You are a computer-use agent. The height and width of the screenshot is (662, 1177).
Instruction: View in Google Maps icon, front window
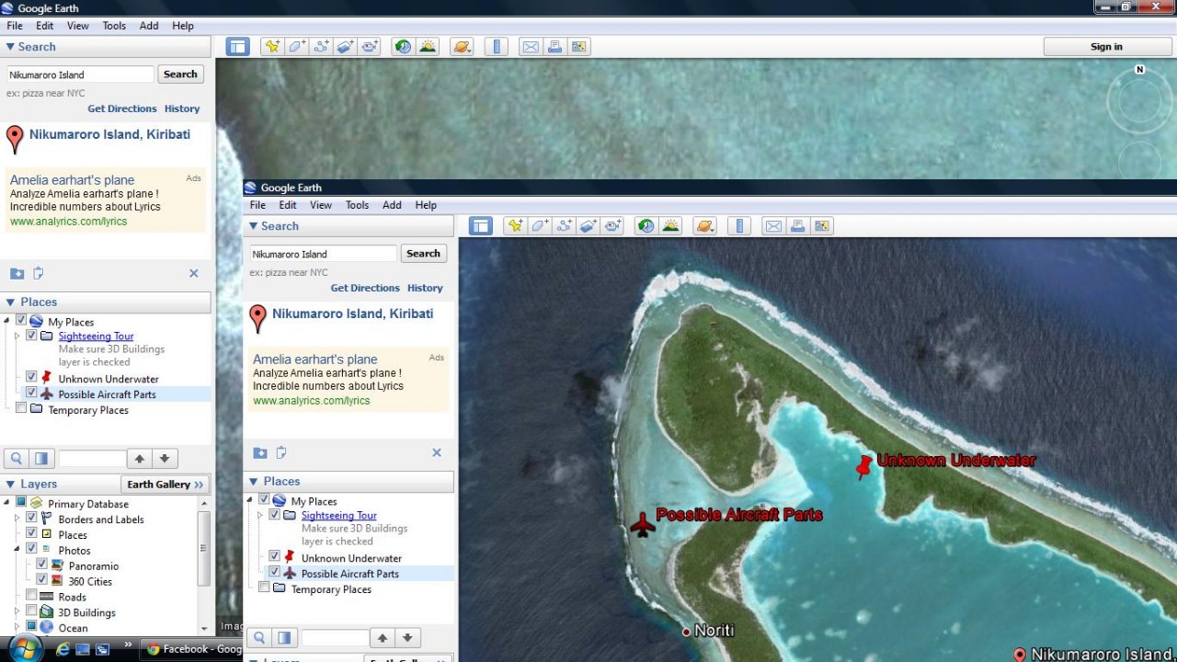click(x=822, y=226)
